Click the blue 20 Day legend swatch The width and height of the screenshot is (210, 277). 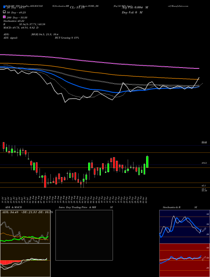5,7
